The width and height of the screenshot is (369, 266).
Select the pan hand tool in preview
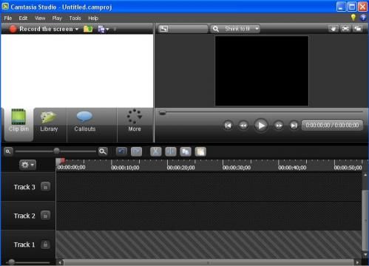click(333, 29)
